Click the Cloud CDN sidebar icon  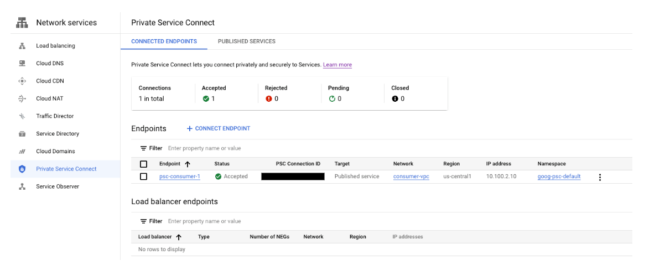click(22, 81)
